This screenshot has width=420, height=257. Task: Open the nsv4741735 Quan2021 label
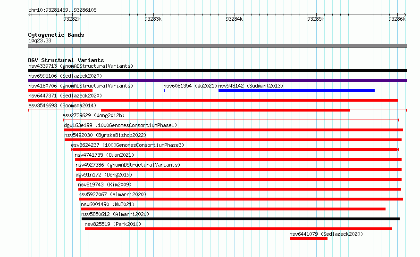[x=104, y=155]
